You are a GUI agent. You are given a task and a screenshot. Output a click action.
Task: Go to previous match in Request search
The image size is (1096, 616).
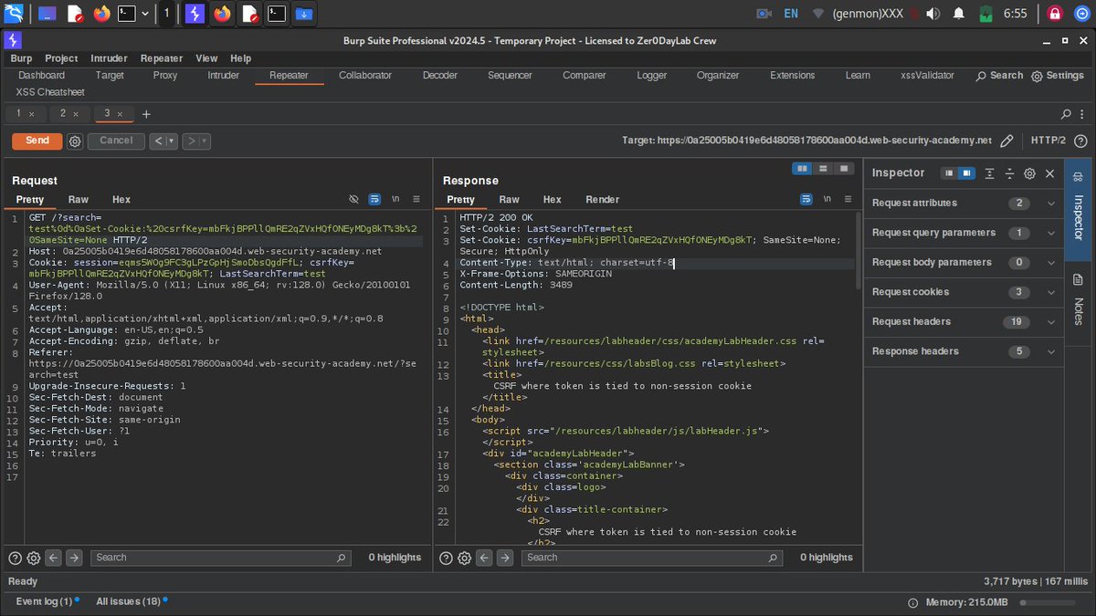54,558
